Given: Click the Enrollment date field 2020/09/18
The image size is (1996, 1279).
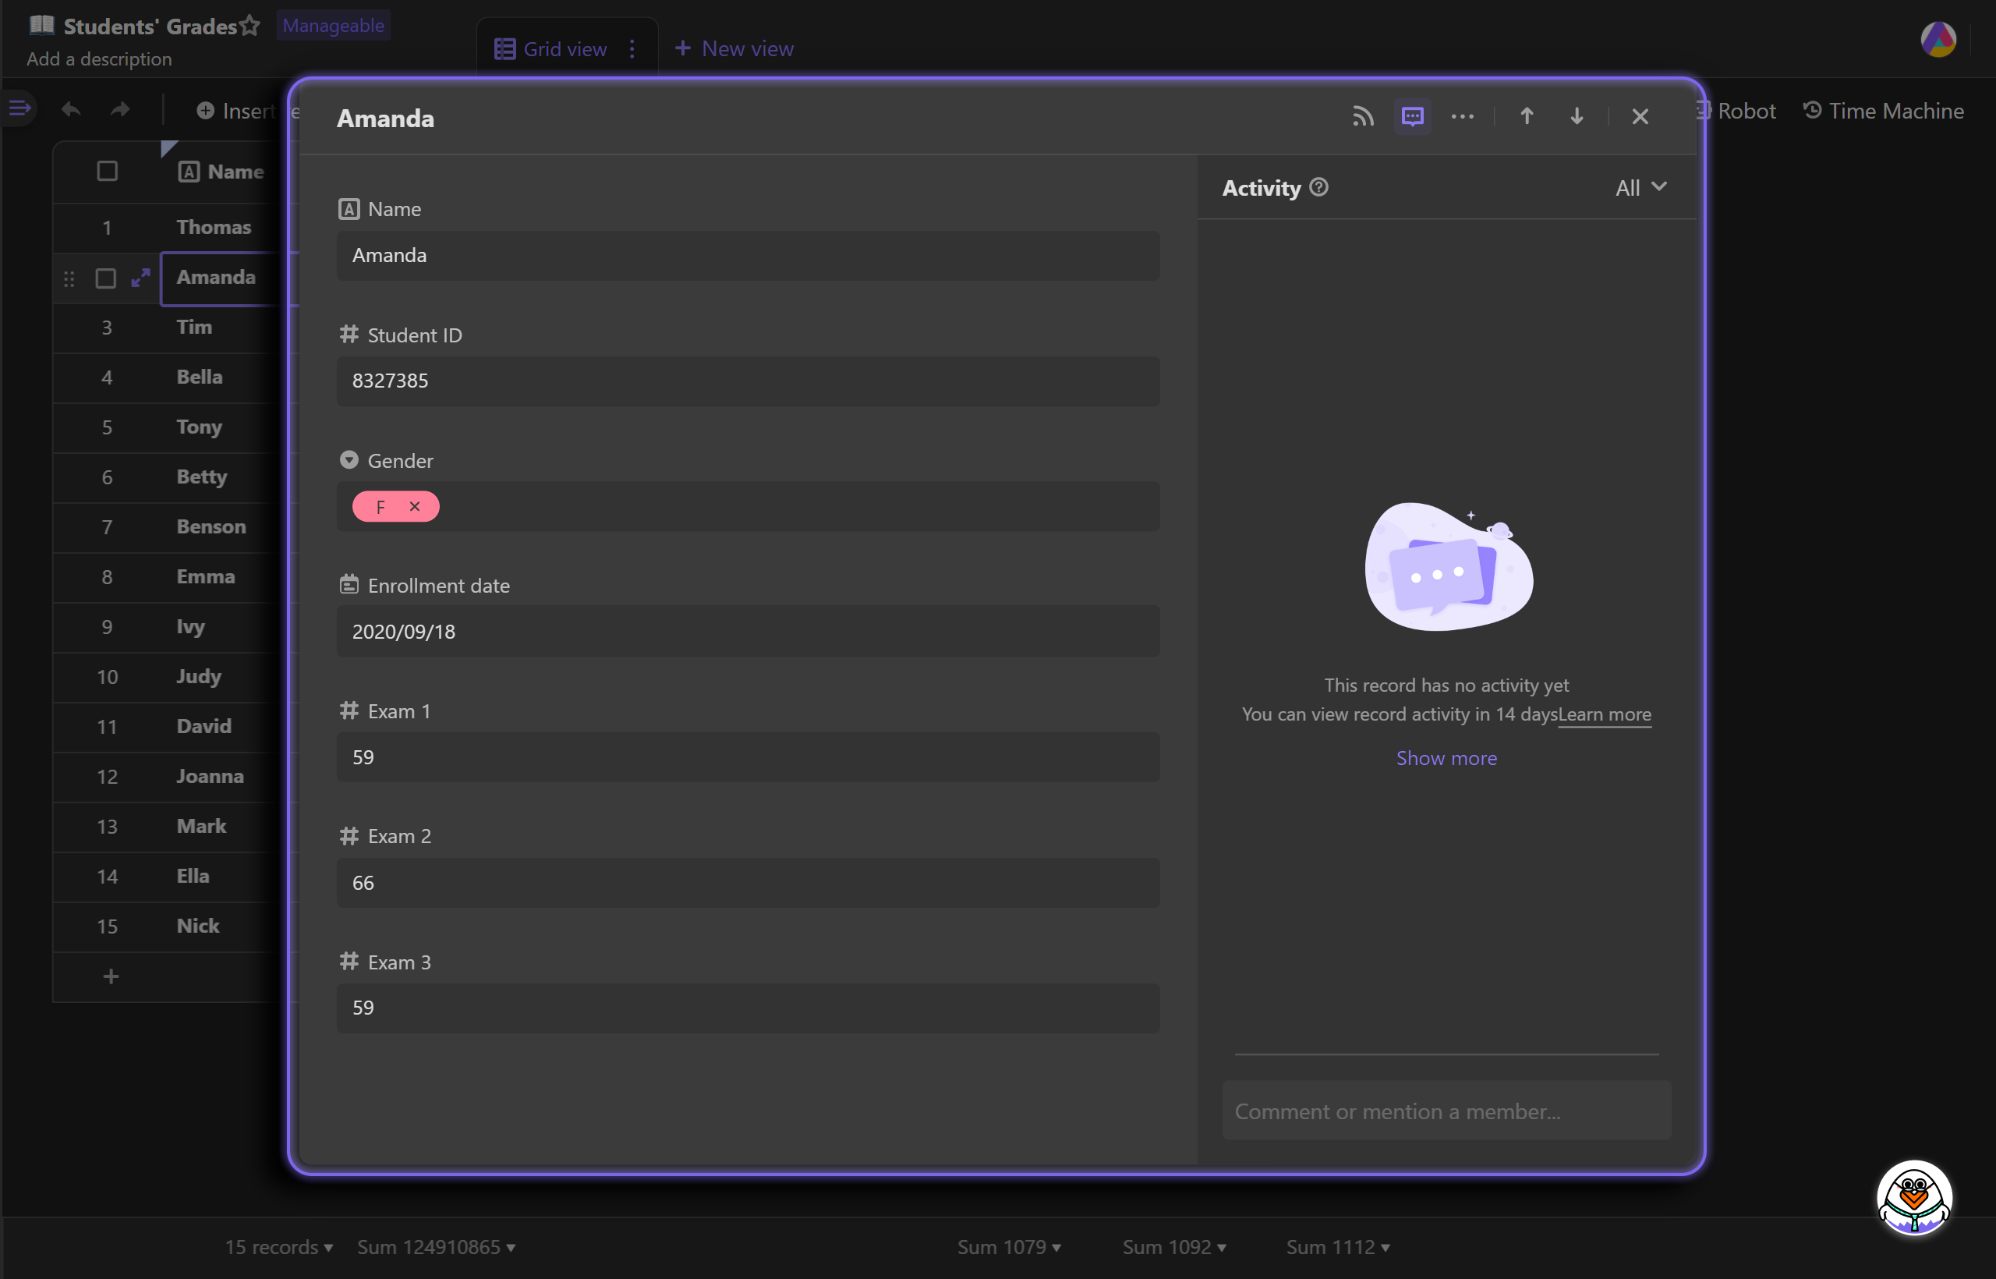Looking at the screenshot, I should pyautogui.click(x=748, y=631).
